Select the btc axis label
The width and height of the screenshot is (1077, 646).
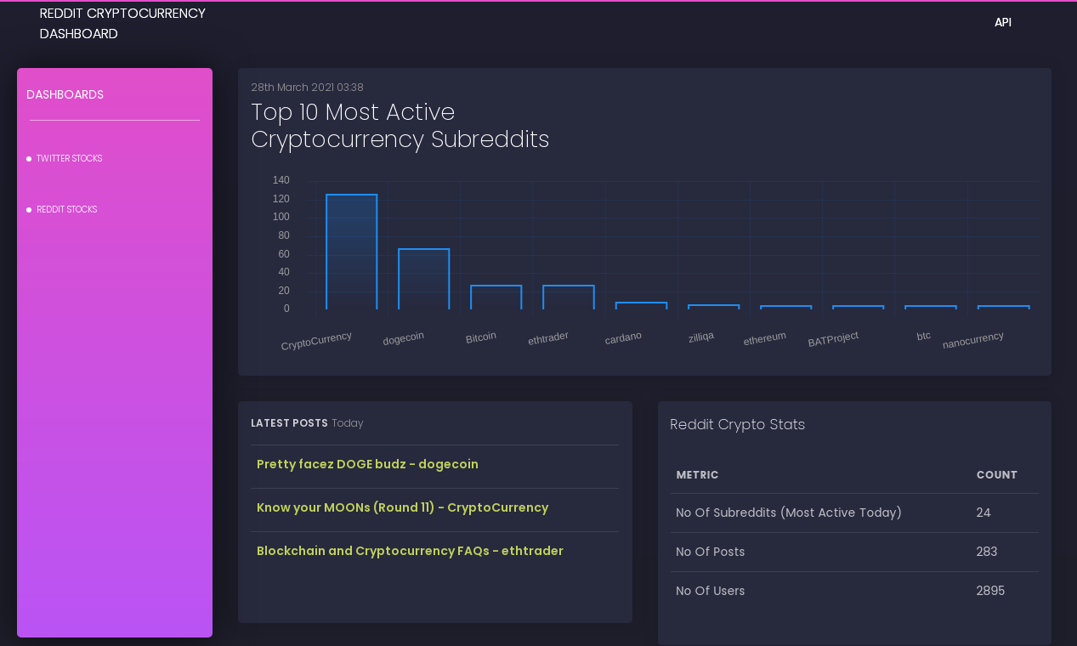point(924,336)
